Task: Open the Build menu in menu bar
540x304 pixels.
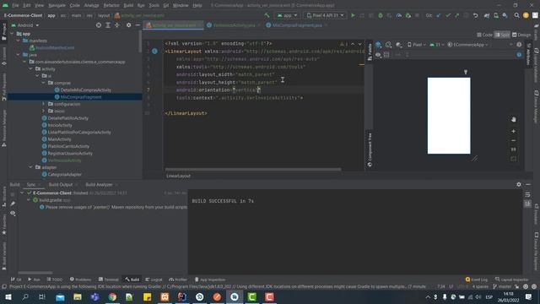Action: [128, 6]
